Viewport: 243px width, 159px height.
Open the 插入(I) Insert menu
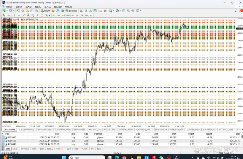(x=28, y=6)
